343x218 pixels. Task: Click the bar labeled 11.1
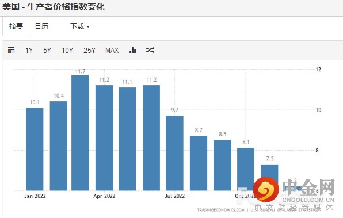click(x=127, y=139)
